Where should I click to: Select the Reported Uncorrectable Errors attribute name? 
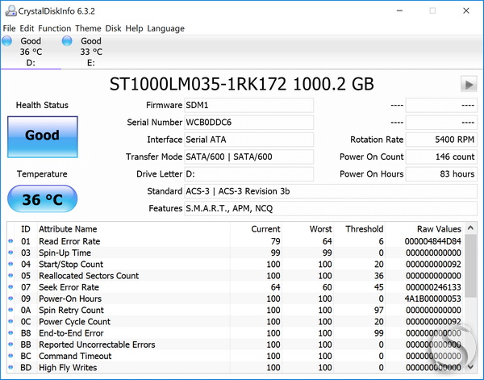click(97, 345)
